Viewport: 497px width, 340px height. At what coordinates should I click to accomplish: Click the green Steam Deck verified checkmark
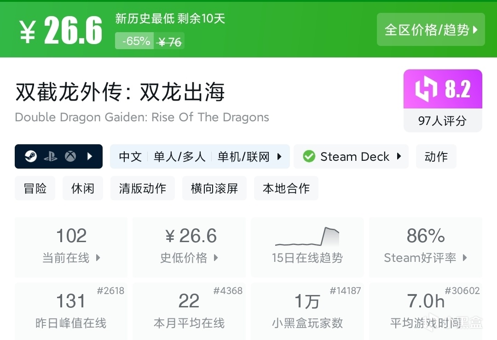pyautogui.click(x=309, y=157)
